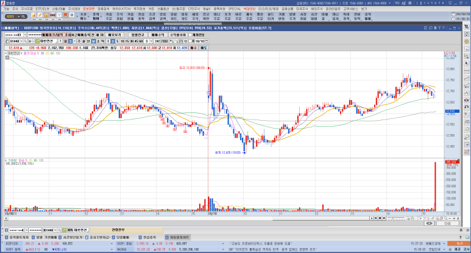Click the home icon in the title bar
This screenshot has height=253, width=471.
(409, 3)
